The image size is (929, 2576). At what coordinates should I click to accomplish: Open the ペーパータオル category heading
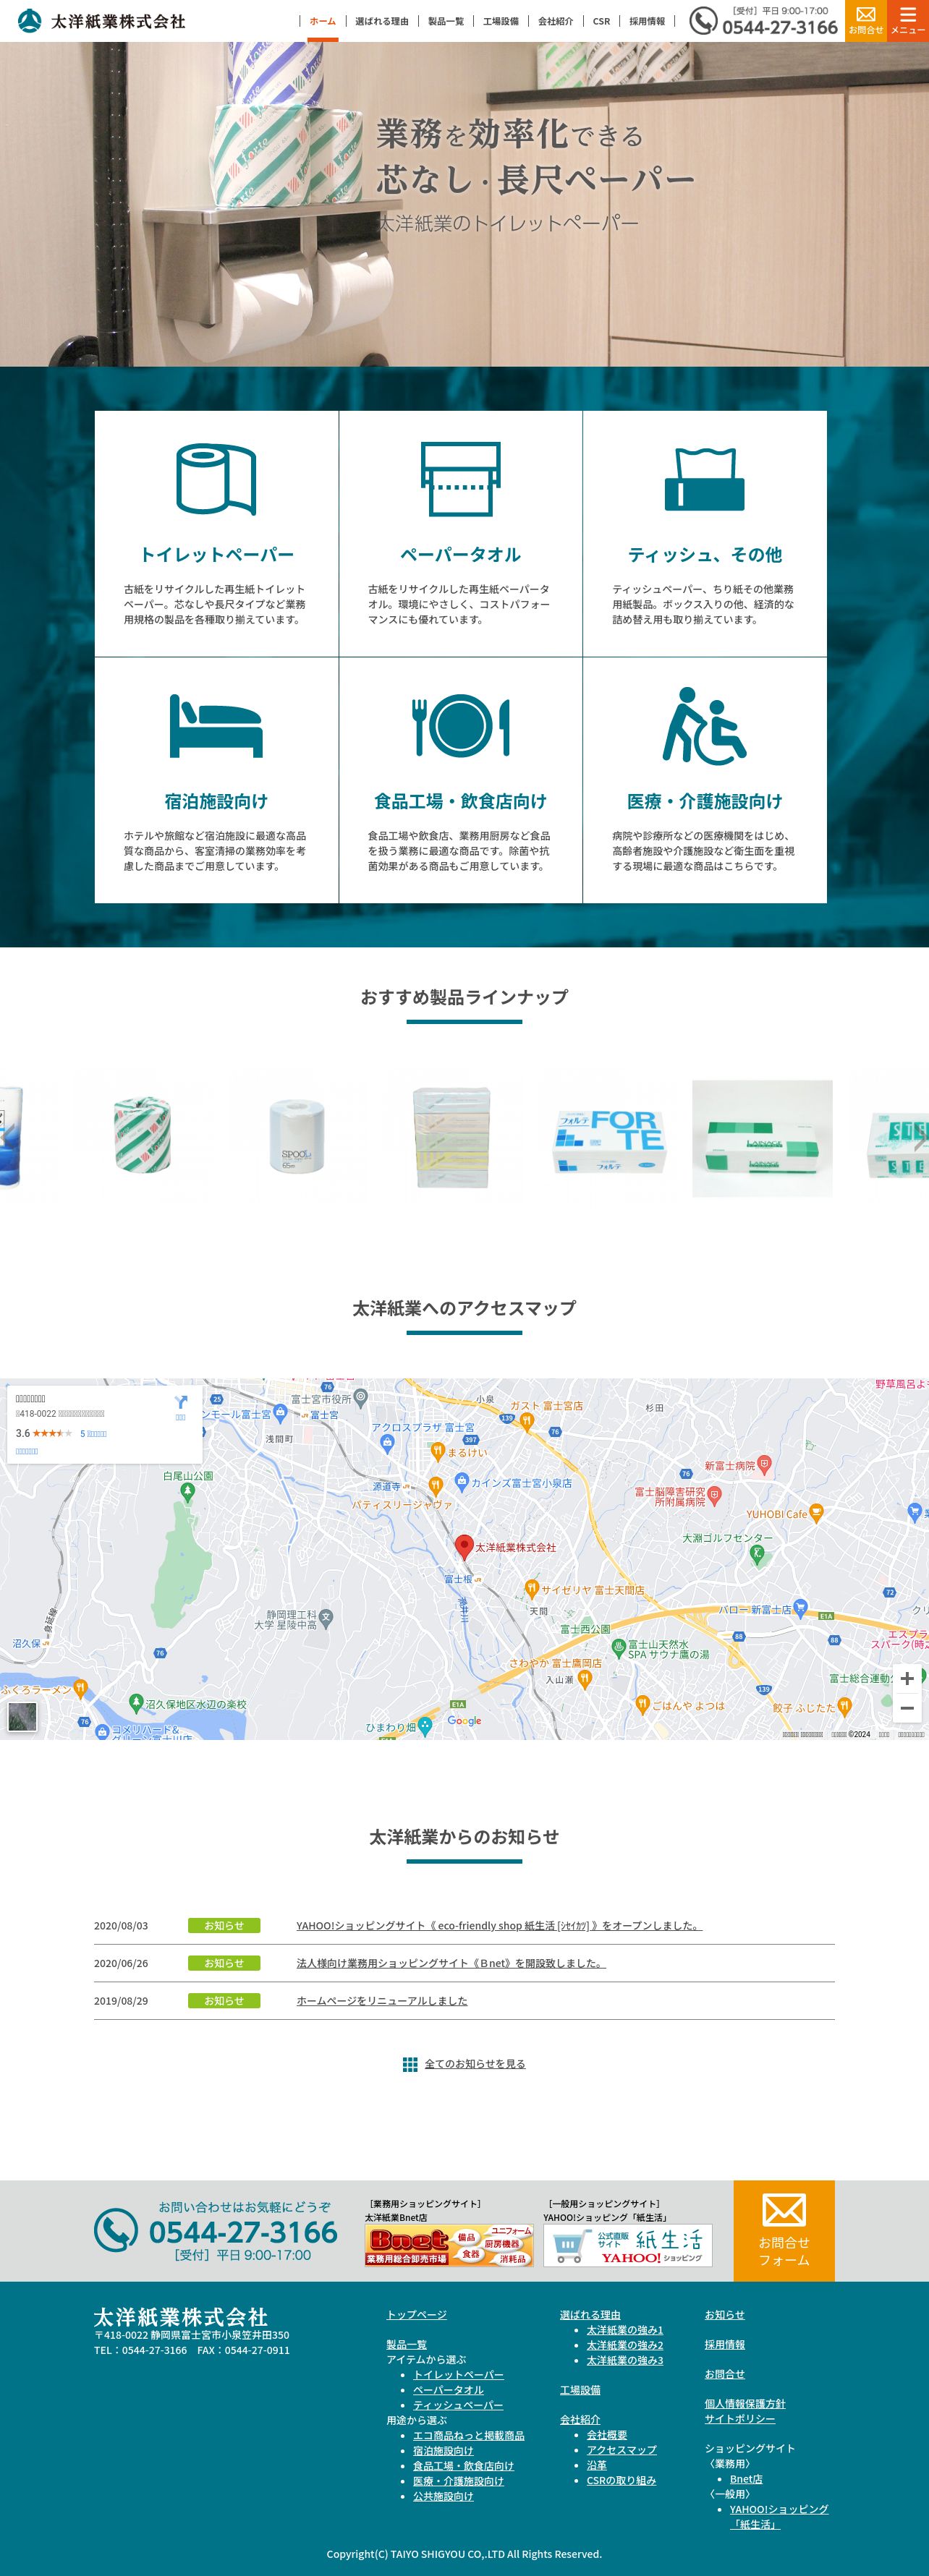460,555
